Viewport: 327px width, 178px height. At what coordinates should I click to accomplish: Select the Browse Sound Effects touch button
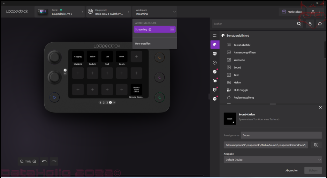(136, 89)
